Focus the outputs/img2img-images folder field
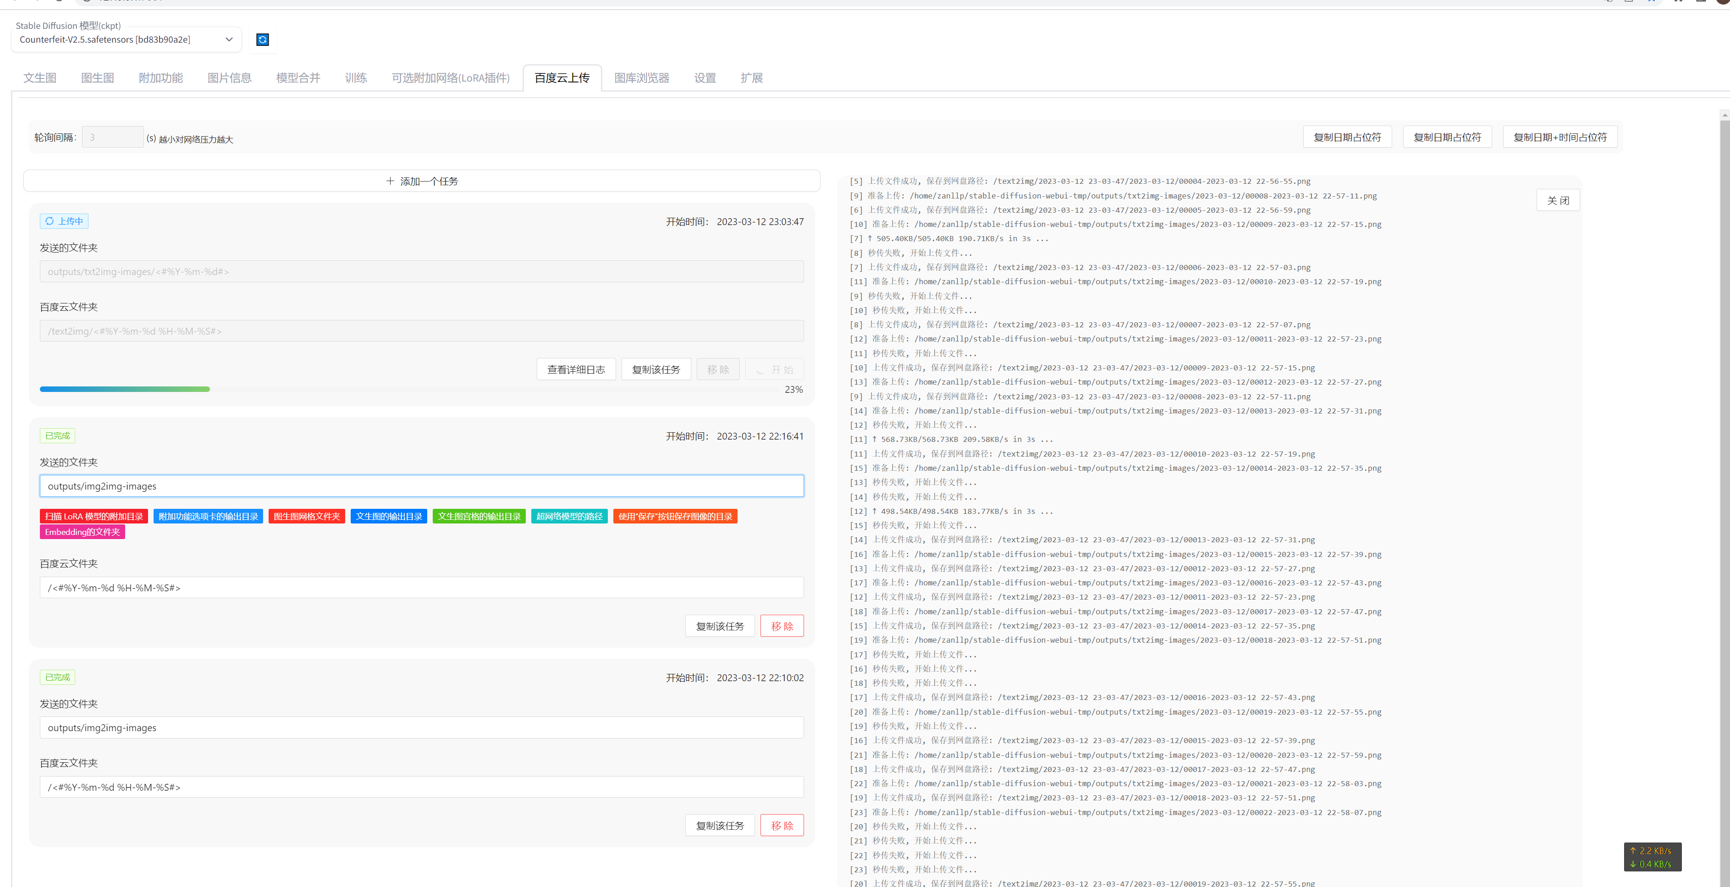Image resolution: width=1730 pixels, height=887 pixels. click(x=421, y=486)
